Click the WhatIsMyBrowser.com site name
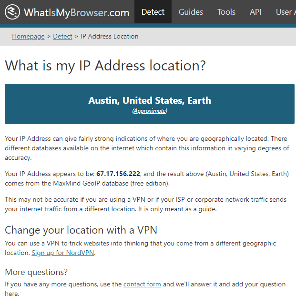 coord(76,12)
